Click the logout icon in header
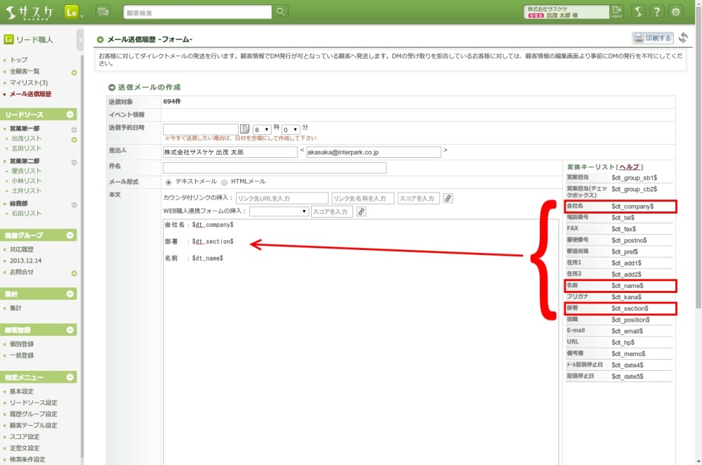 [x=617, y=11]
